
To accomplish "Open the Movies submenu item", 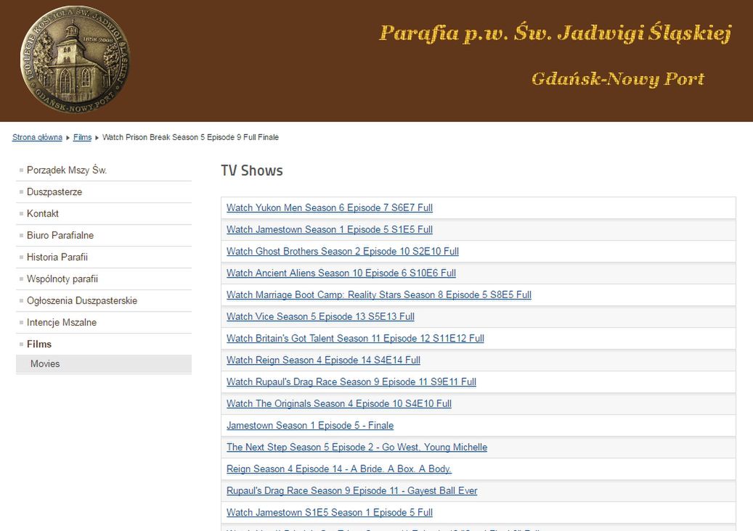I will pos(45,363).
